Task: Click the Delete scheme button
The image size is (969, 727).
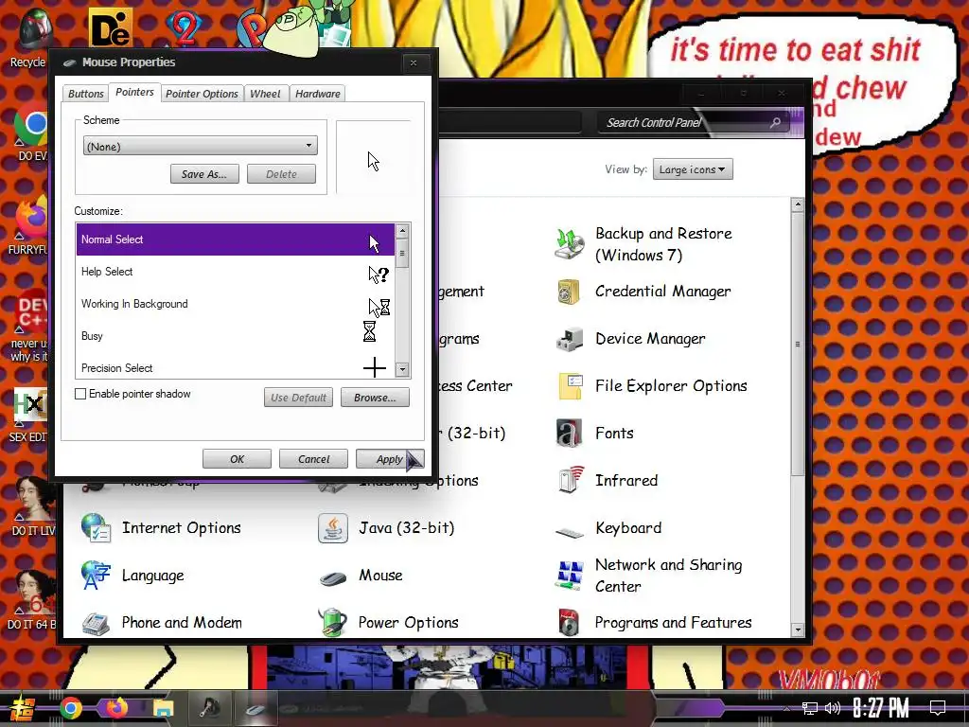Action: point(281,174)
